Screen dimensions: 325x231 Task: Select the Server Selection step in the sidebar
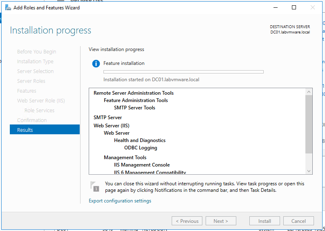coord(35,71)
